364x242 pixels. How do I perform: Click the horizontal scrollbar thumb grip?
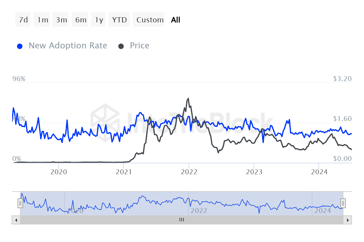pos(182,220)
